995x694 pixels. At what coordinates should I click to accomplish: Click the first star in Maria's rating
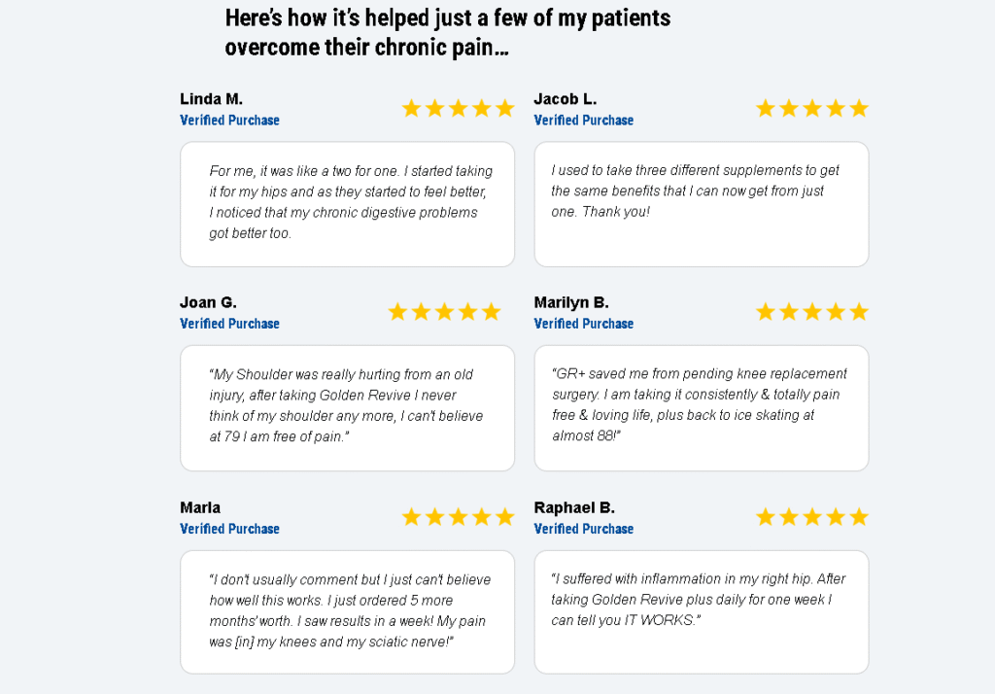tap(411, 517)
